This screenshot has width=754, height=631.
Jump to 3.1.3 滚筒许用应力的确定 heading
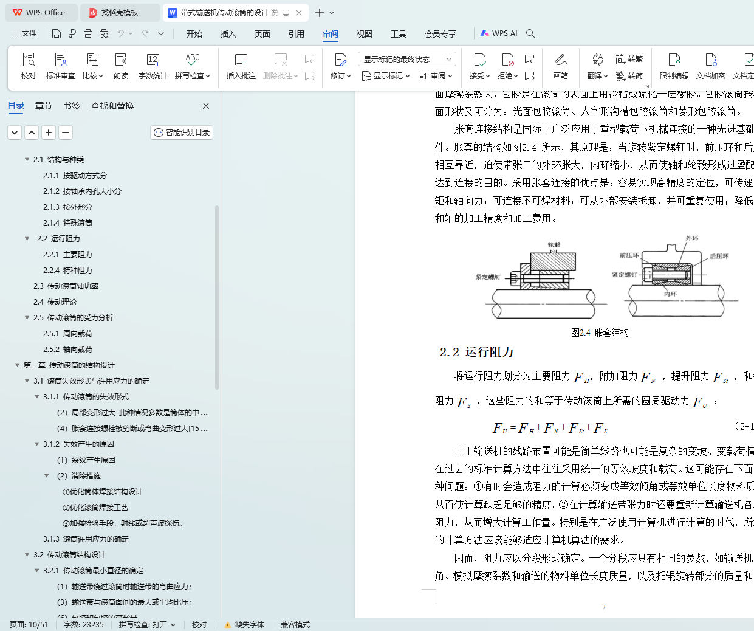(86, 539)
